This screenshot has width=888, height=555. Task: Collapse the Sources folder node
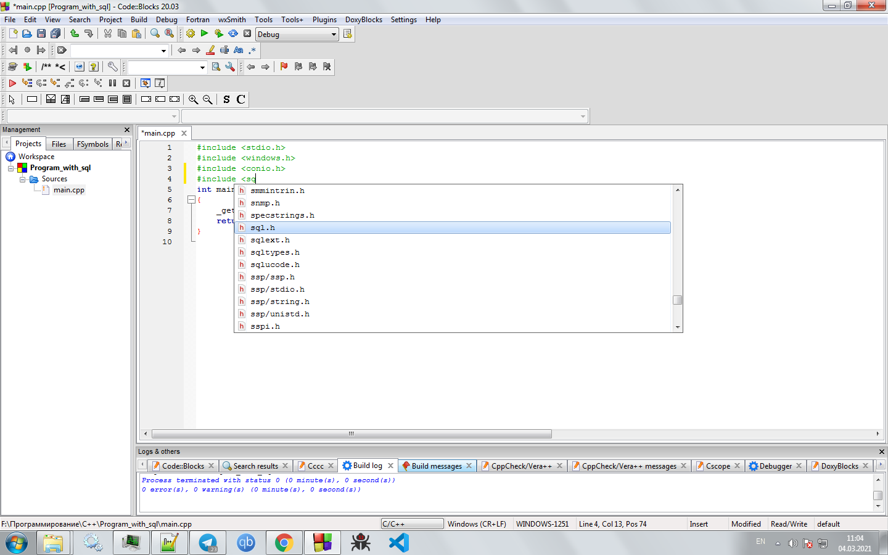22,179
